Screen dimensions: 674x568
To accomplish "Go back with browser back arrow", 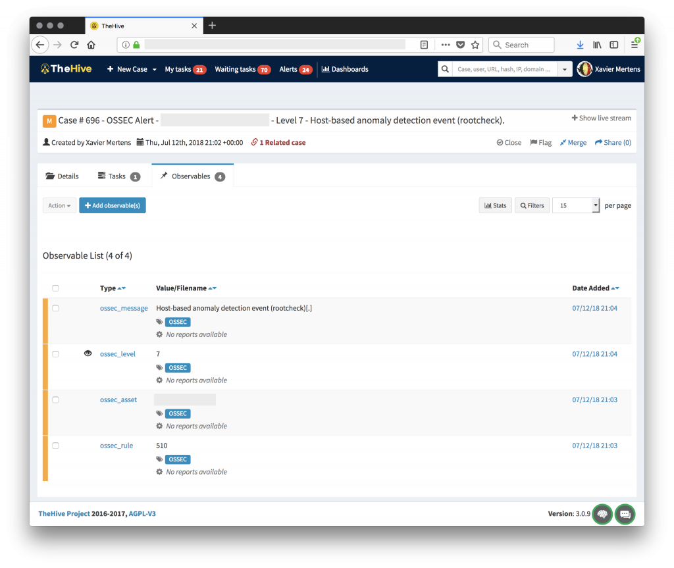I will [40, 45].
